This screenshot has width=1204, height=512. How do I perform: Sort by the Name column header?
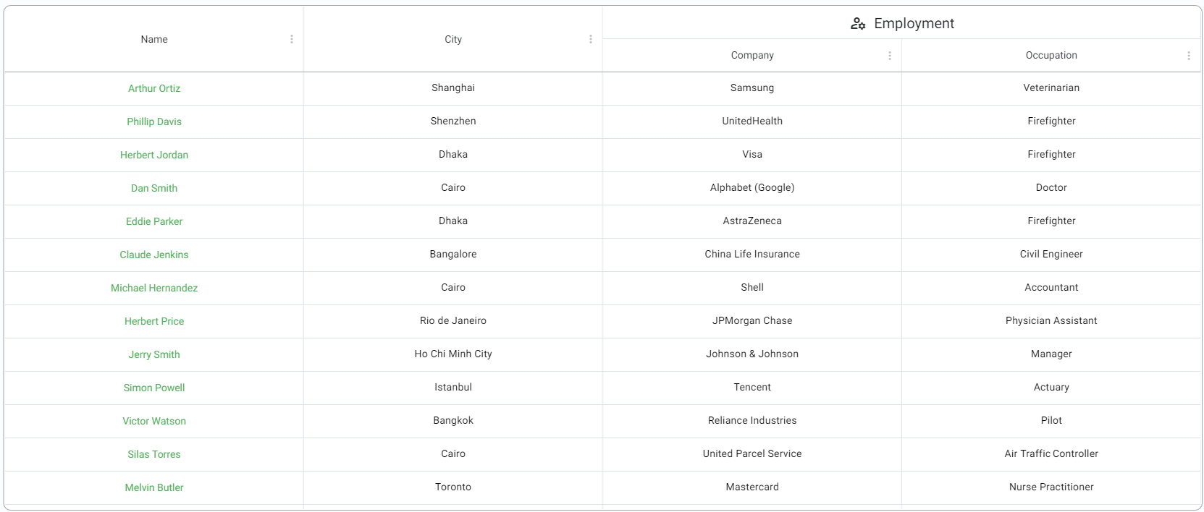point(154,39)
